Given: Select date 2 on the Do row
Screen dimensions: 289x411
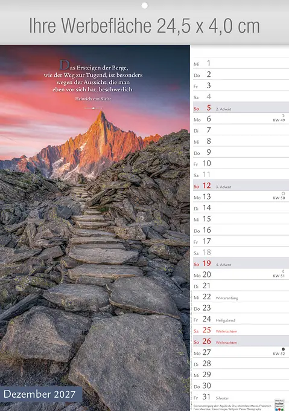Looking at the screenshot, I should (209, 74).
